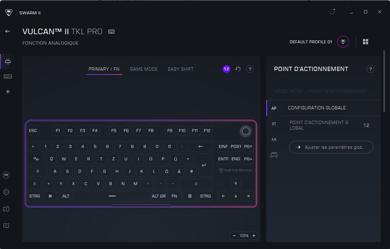Open the settings gear in sidebar

click(6, 192)
